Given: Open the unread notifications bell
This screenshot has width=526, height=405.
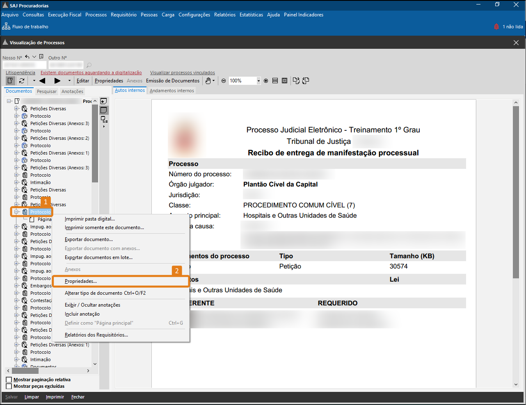Looking at the screenshot, I should pos(496,27).
